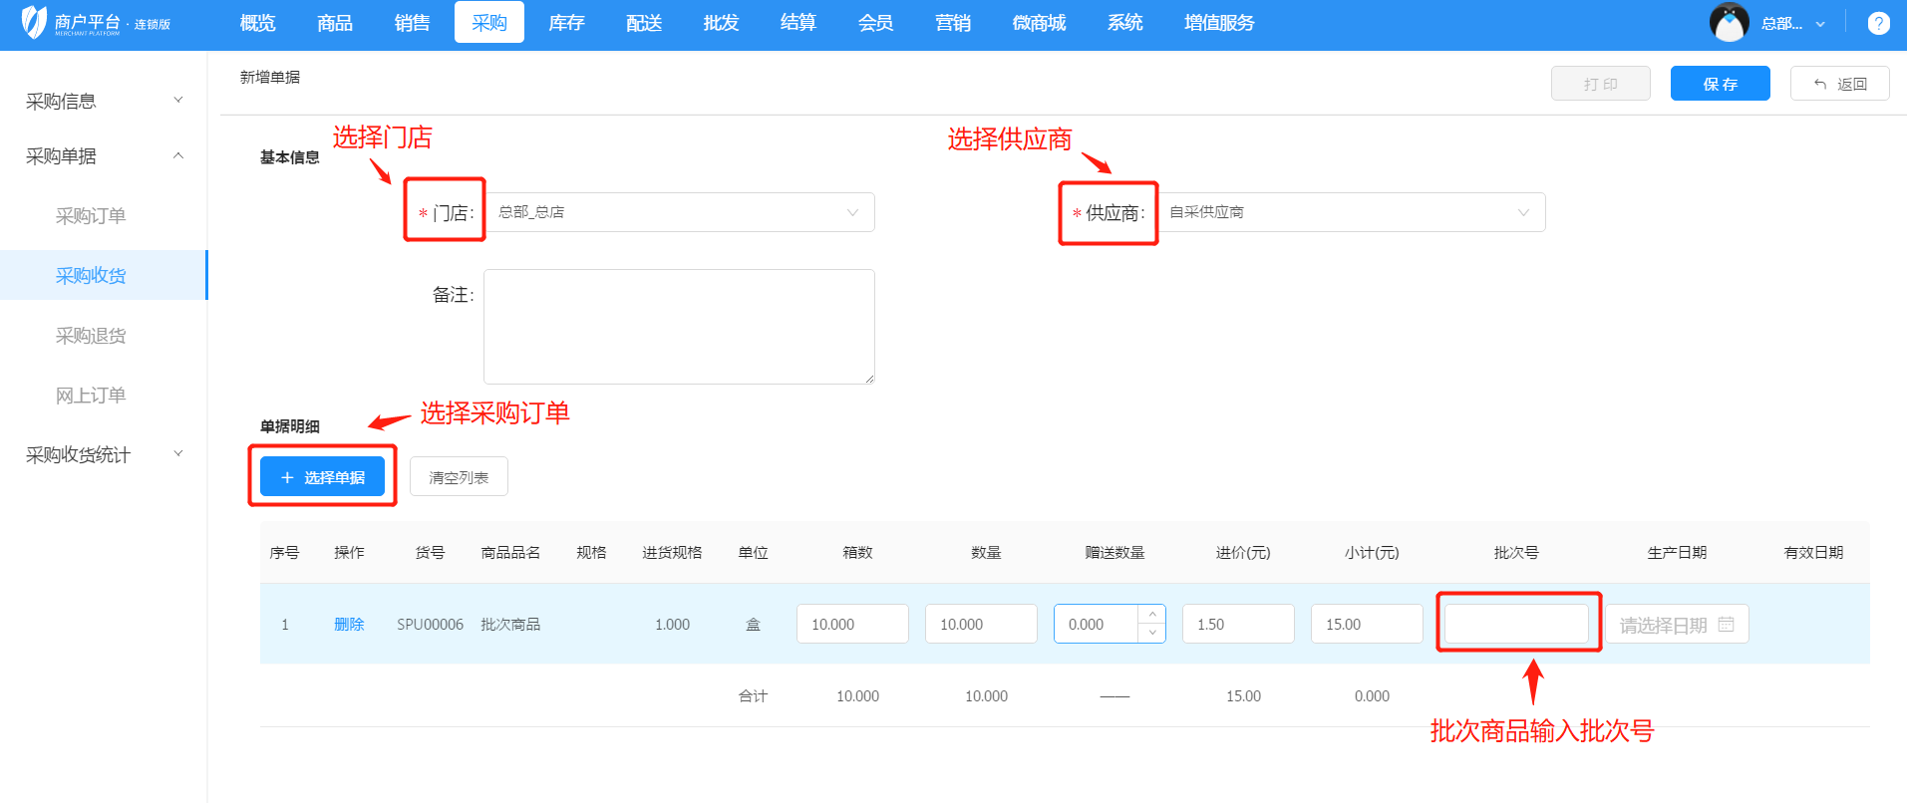Open the help question mark icon

[x=1878, y=23]
